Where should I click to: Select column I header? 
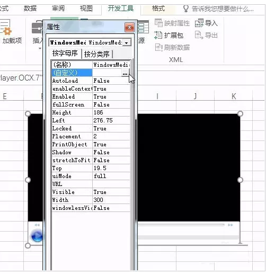point(157,96)
